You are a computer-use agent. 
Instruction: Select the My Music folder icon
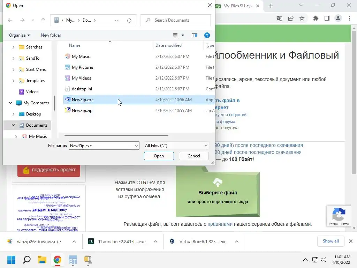67,56
